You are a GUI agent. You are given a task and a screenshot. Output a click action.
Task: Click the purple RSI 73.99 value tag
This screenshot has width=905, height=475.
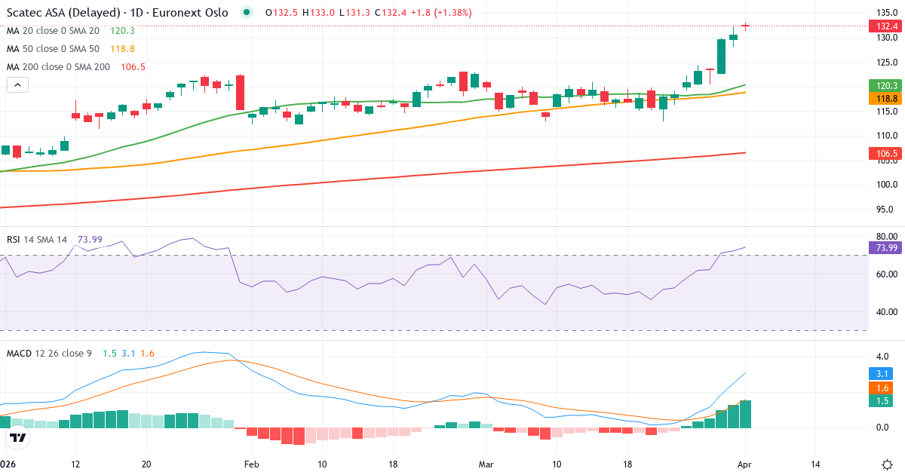tap(886, 247)
